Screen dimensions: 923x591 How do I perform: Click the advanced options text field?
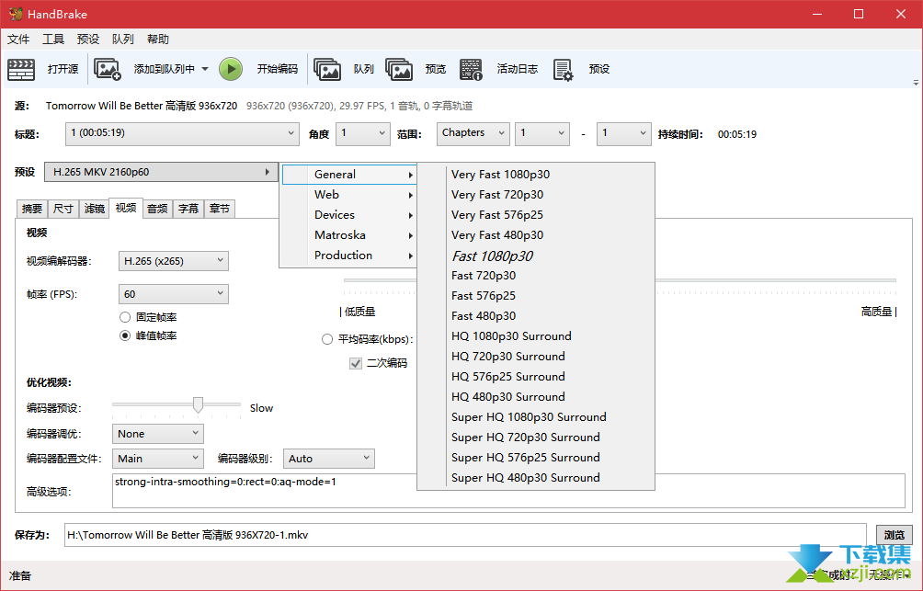coord(508,491)
